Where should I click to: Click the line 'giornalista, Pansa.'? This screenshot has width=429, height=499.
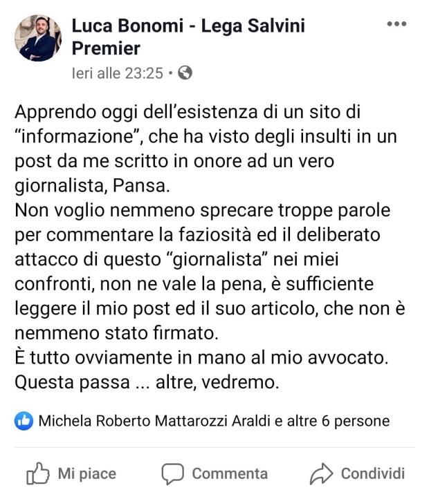pos(92,185)
